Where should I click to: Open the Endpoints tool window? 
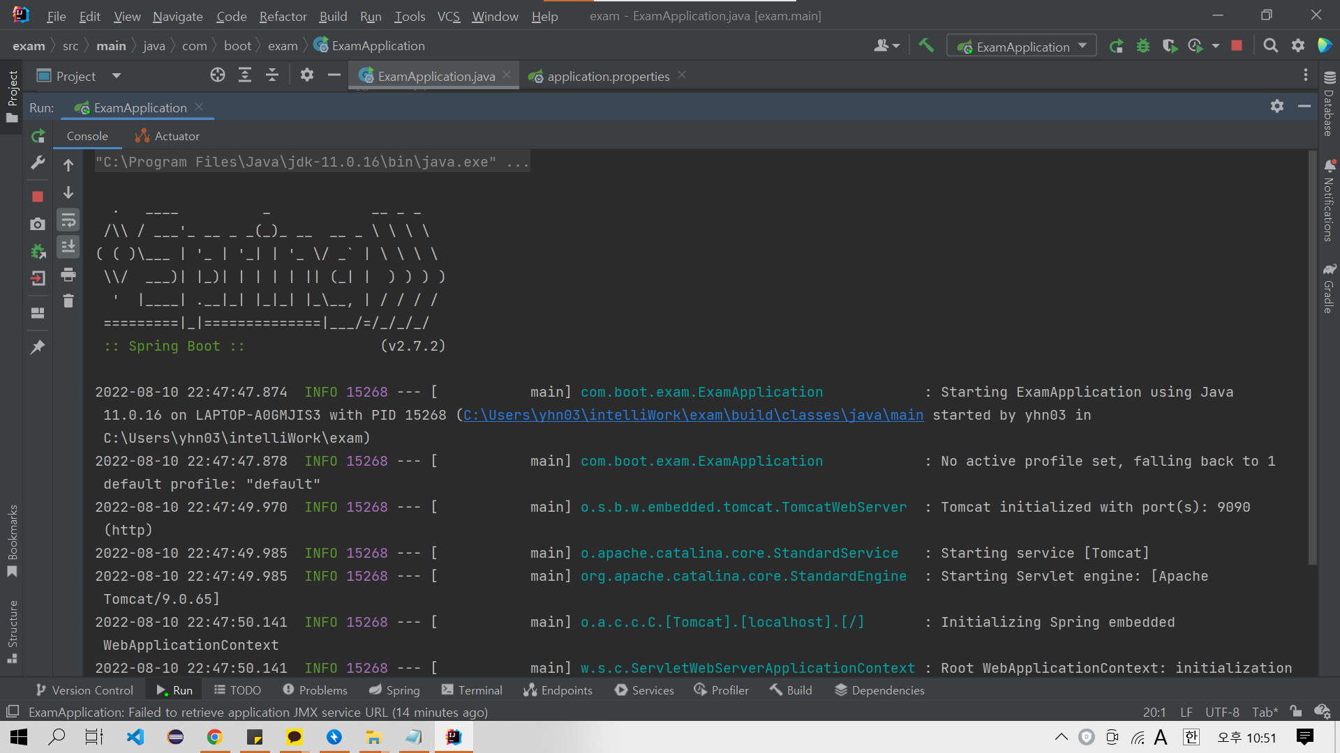558,690
